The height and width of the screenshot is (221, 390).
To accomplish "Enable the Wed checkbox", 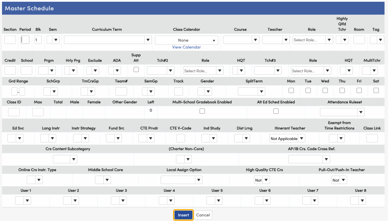I will 325,90.
